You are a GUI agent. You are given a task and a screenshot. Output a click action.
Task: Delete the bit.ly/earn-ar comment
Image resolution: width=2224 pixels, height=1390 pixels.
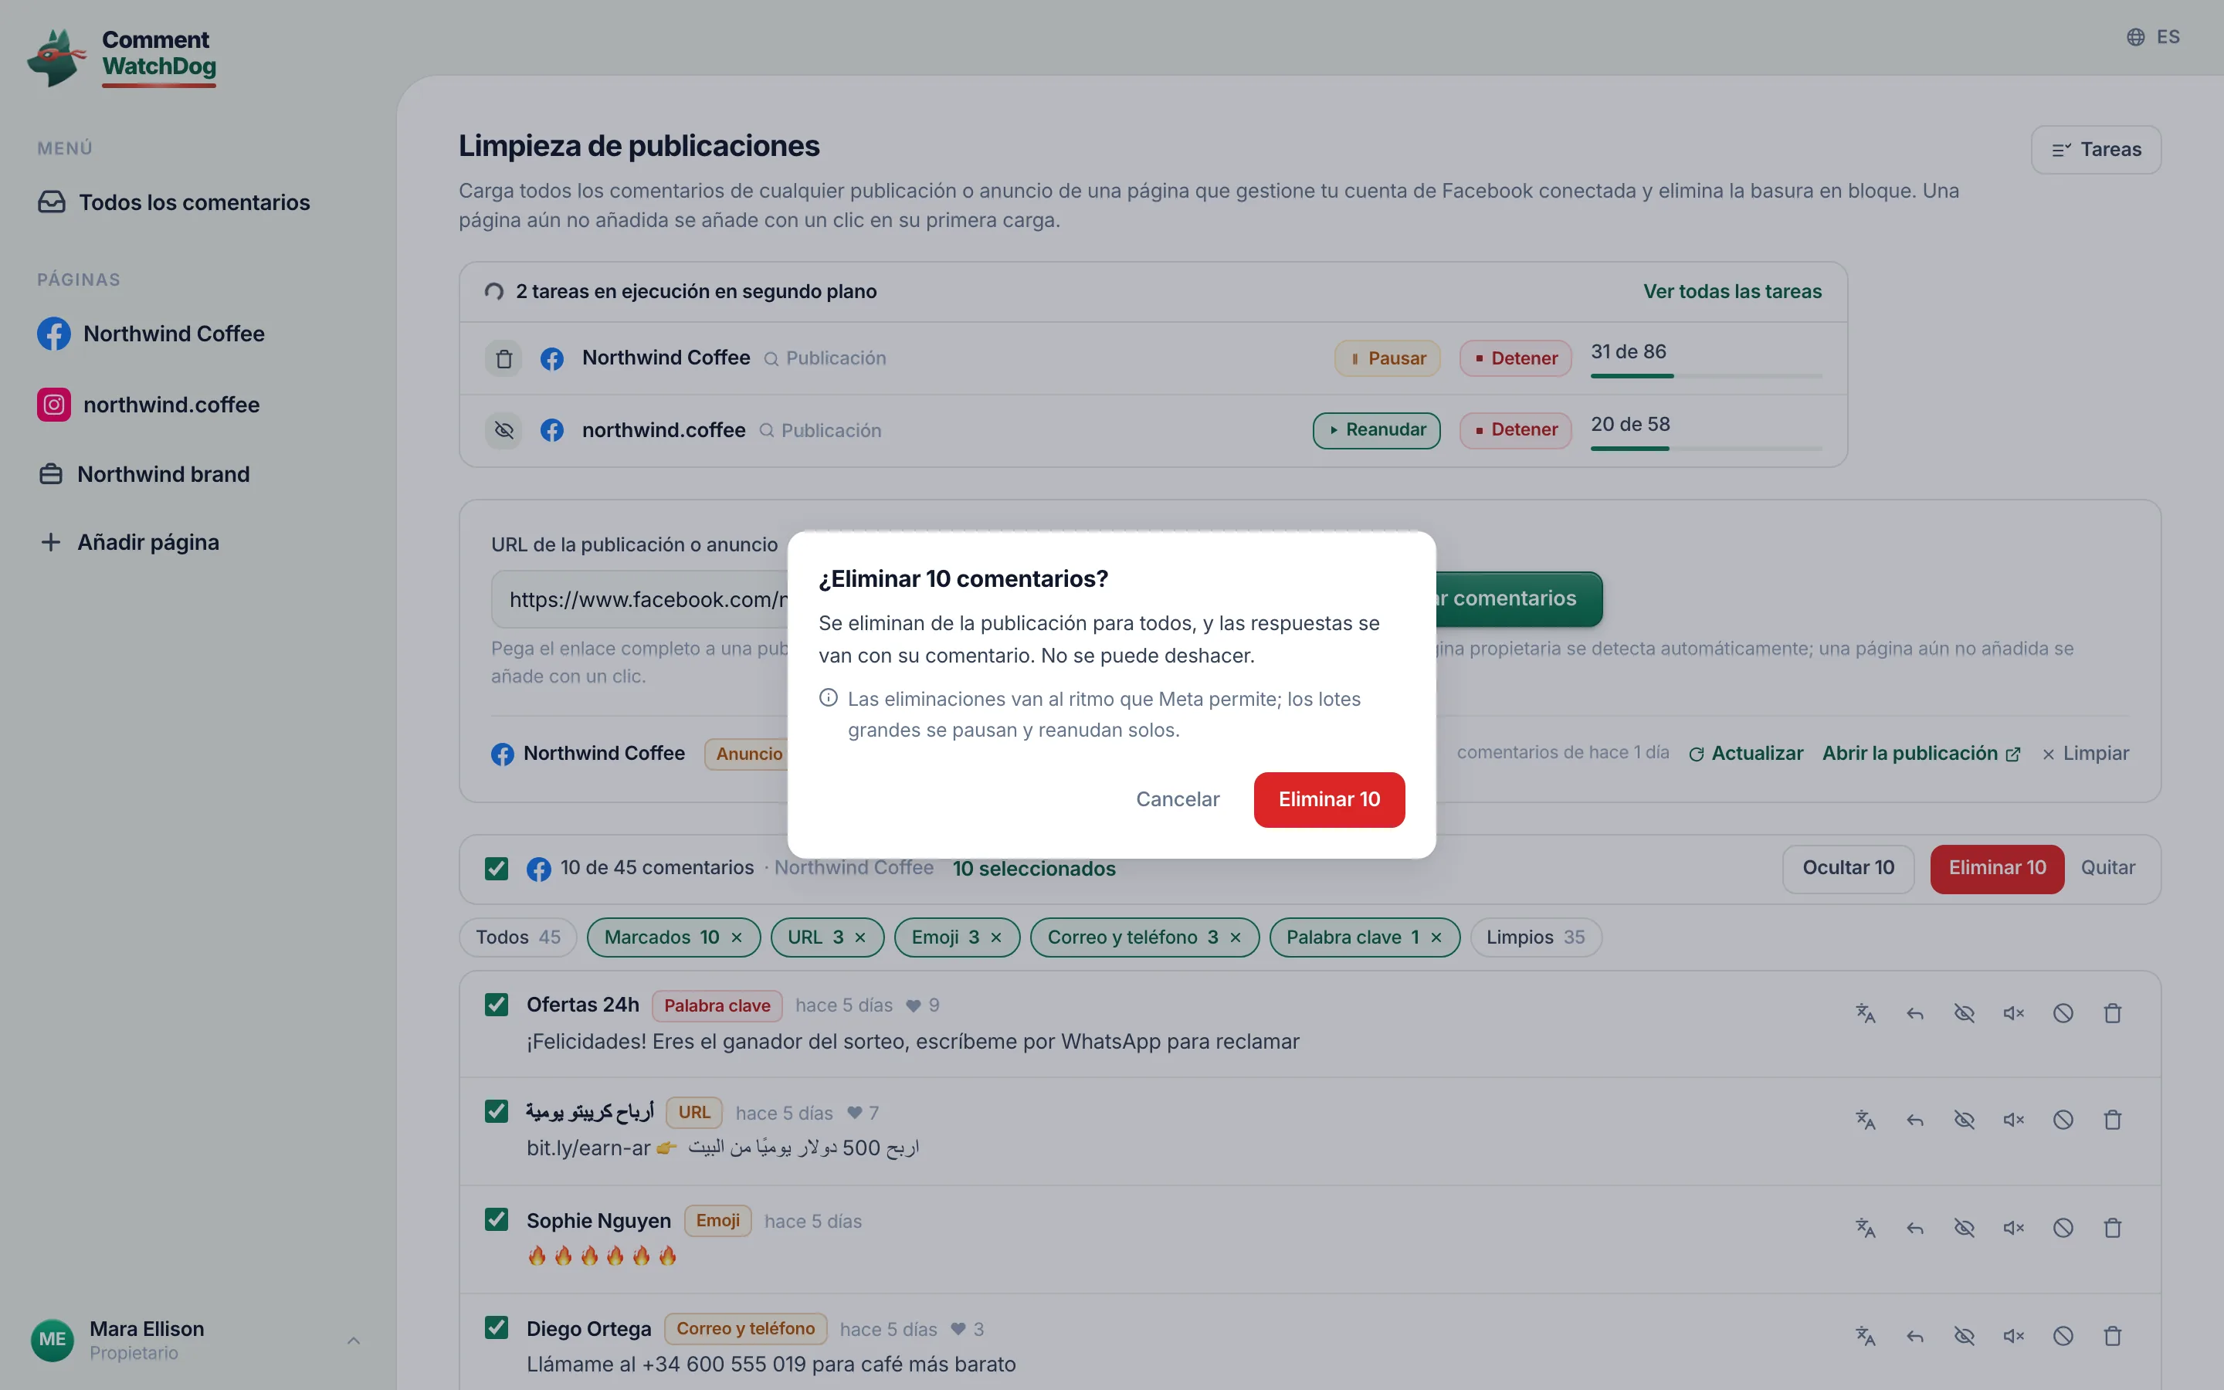coord(2113,1120)
